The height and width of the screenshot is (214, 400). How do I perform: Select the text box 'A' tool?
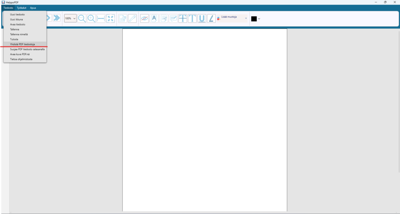pos(154,18)
